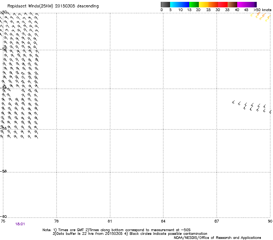This screenshot has width=273, height=240.
Task: Click the longitude label 75
Action: coord(3,221)
